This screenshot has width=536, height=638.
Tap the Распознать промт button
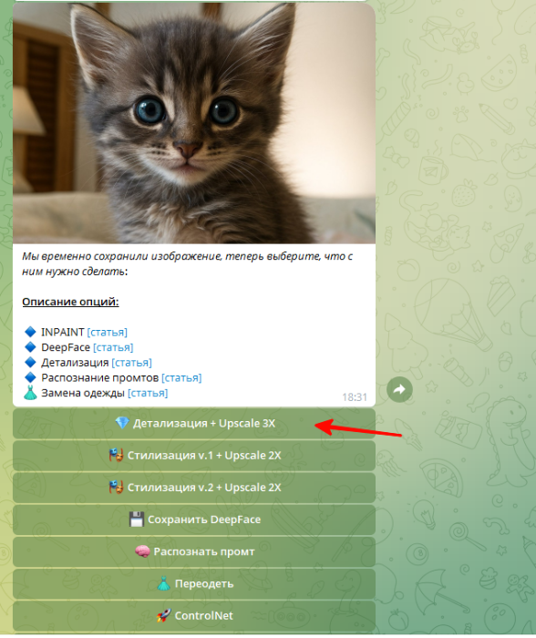click(194, 552)
